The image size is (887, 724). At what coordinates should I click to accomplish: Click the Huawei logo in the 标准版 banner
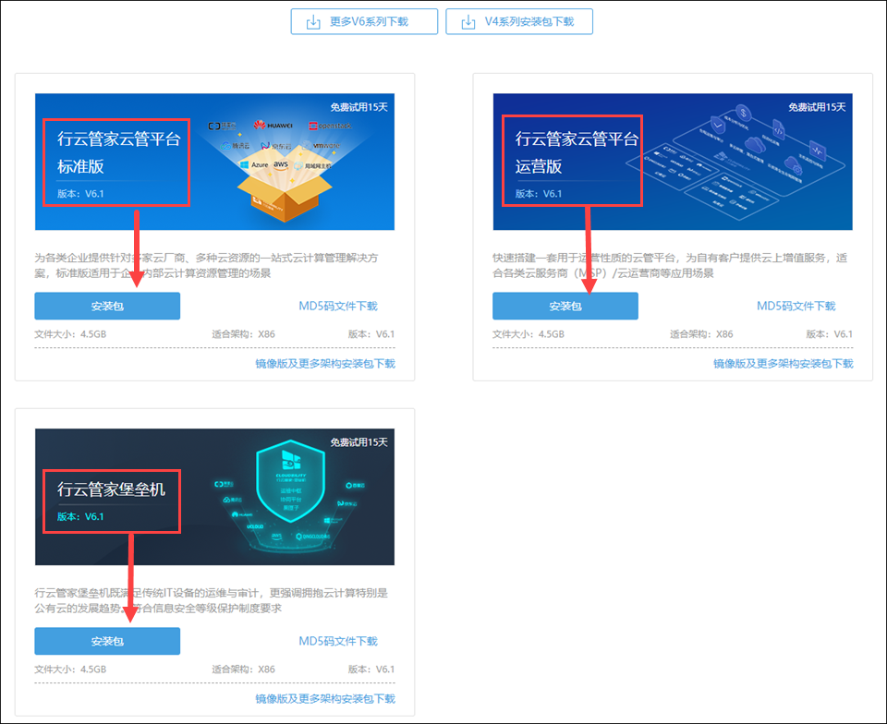coord(273,125)
